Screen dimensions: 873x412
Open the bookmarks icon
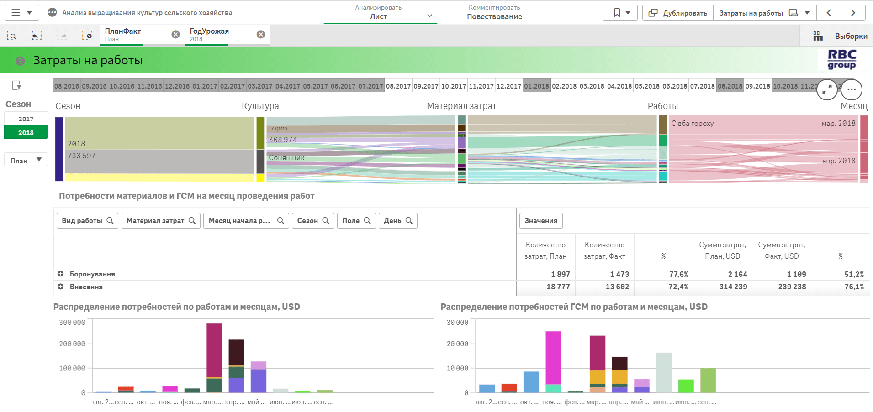pos(617,13)
